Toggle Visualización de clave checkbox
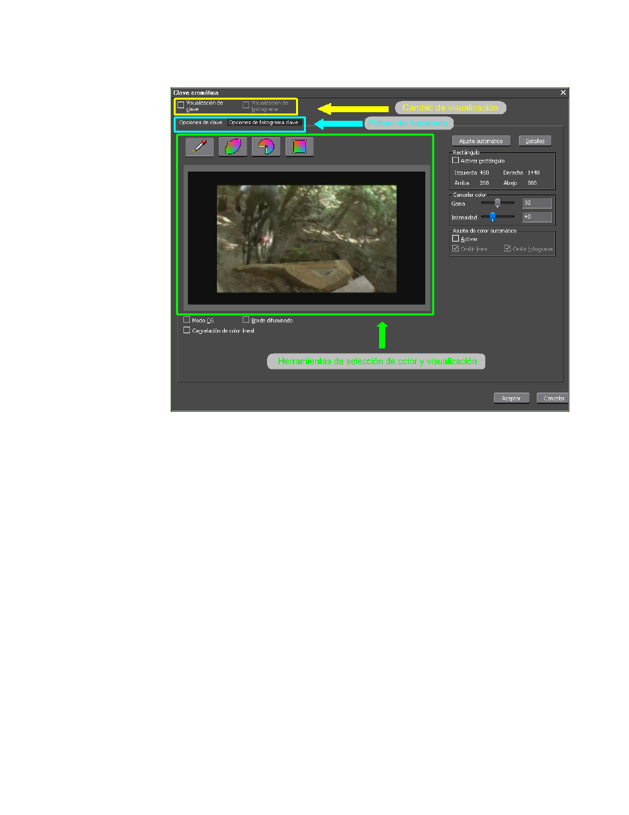This screenshot has width=629, height=815. pyautogui.click(x=181, y=105)
